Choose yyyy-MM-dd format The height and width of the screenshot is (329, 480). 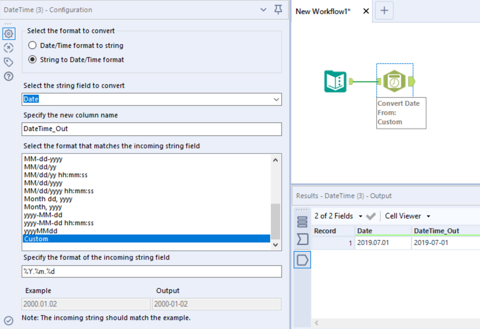[147, 215]
